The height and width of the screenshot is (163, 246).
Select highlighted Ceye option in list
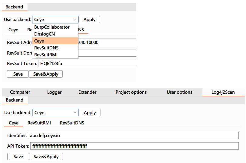click(x=55, y=41)
